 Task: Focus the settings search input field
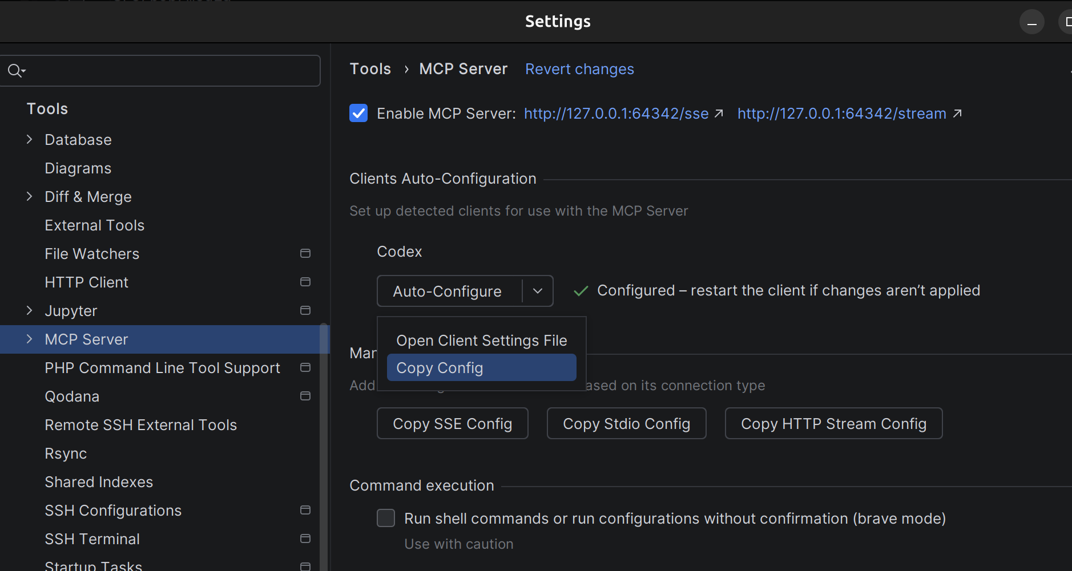coord(171,71)
